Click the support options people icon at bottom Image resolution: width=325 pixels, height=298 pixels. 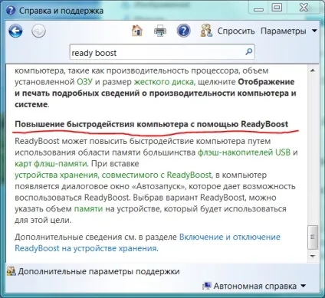coord(11,271)
